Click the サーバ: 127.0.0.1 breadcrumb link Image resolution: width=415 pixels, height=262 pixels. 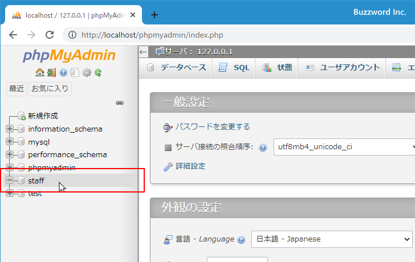coord(199,52)
